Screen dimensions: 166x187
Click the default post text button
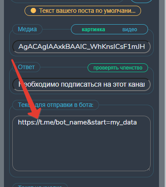coord(83,11)
